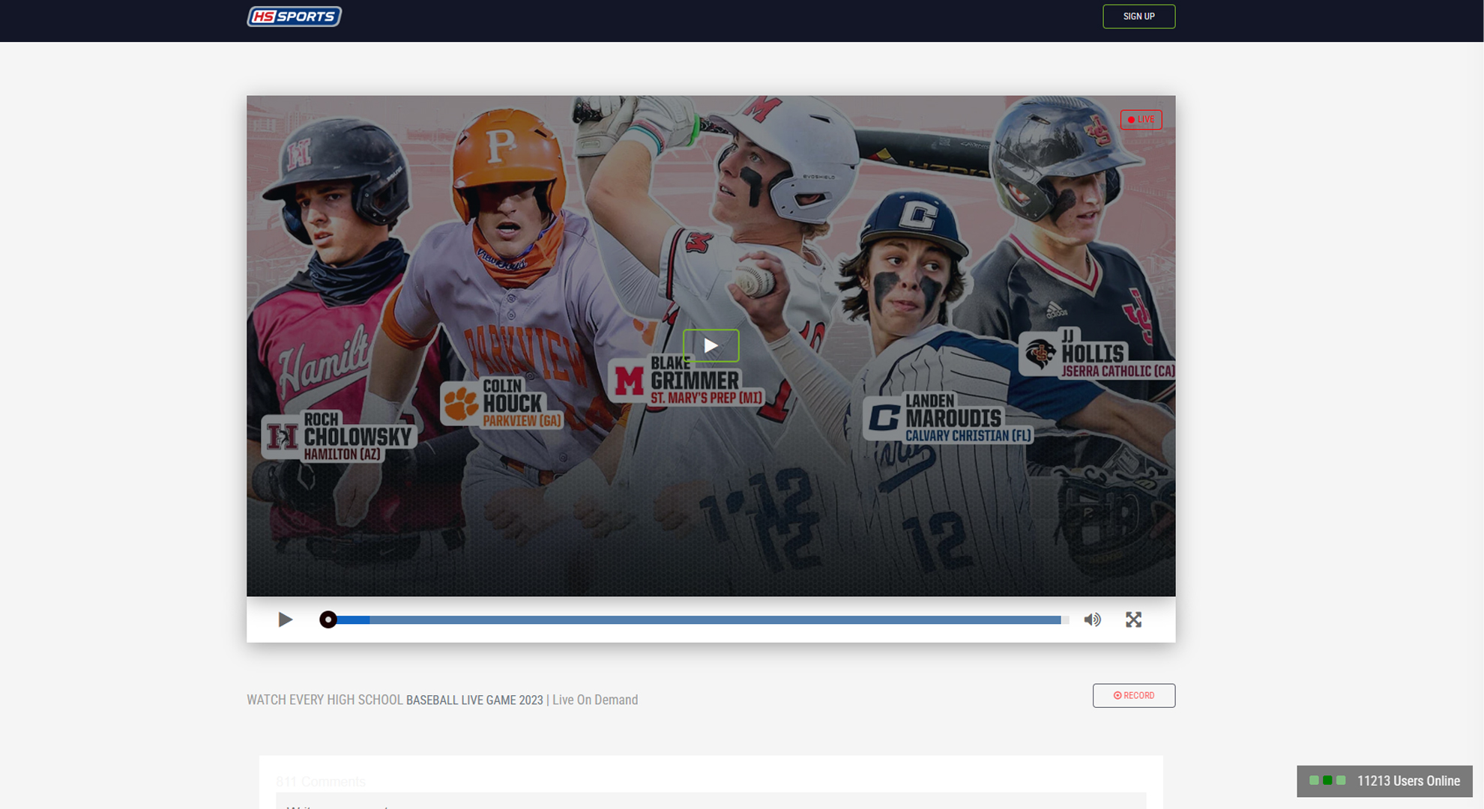Click the seek handle on the progress bar
Screen dimensions: 1484x809
point(328,619)
